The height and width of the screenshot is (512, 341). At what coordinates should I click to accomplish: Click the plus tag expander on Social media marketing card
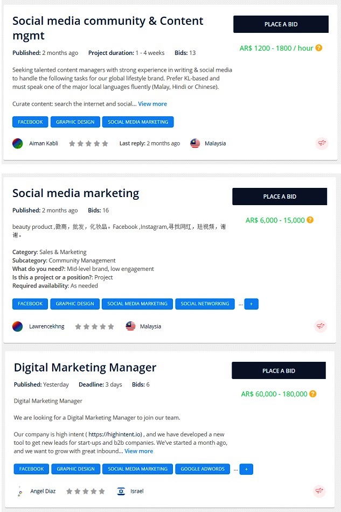point(251,304)
